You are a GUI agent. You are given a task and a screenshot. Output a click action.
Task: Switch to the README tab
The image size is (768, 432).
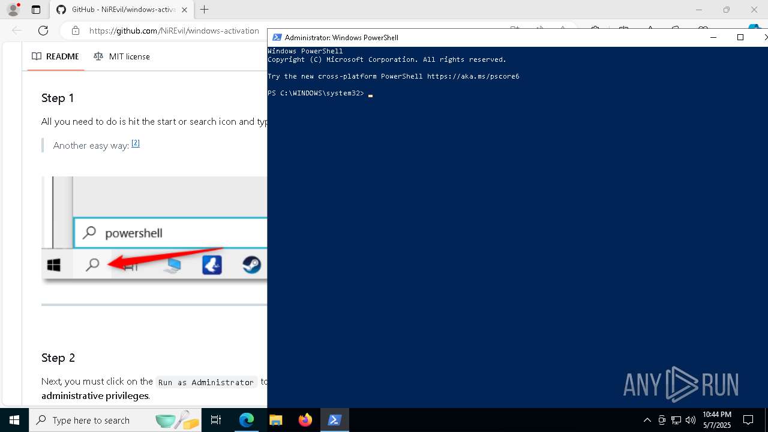pyautogui.click(x=55, y=56)
